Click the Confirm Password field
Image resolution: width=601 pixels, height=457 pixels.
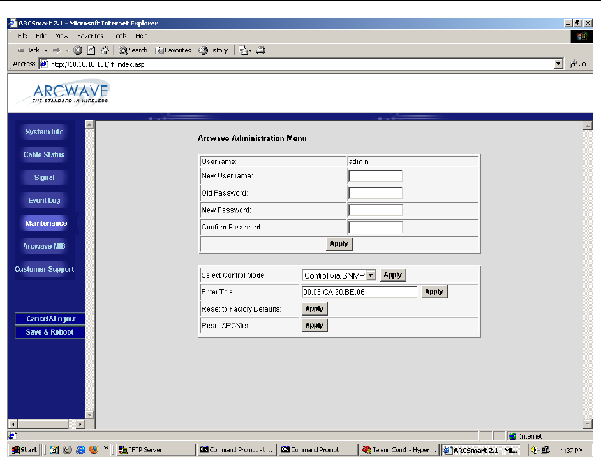[x=375, y=227]
